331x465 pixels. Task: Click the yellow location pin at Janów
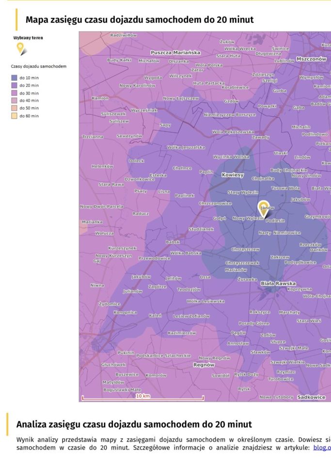click(263, 209)
